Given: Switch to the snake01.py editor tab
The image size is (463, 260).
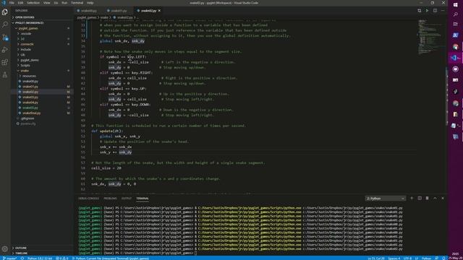Looking at the screenshot, I should [x=119, y=11].
